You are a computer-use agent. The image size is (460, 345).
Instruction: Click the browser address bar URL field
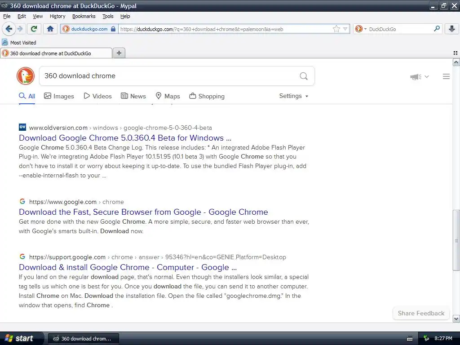coord(226,29)
